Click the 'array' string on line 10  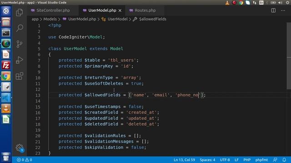pos(130,77)
